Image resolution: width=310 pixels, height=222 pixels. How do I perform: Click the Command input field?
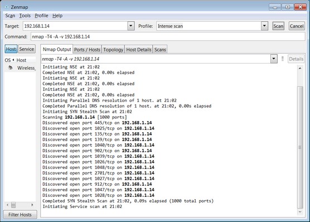point(168,37)
